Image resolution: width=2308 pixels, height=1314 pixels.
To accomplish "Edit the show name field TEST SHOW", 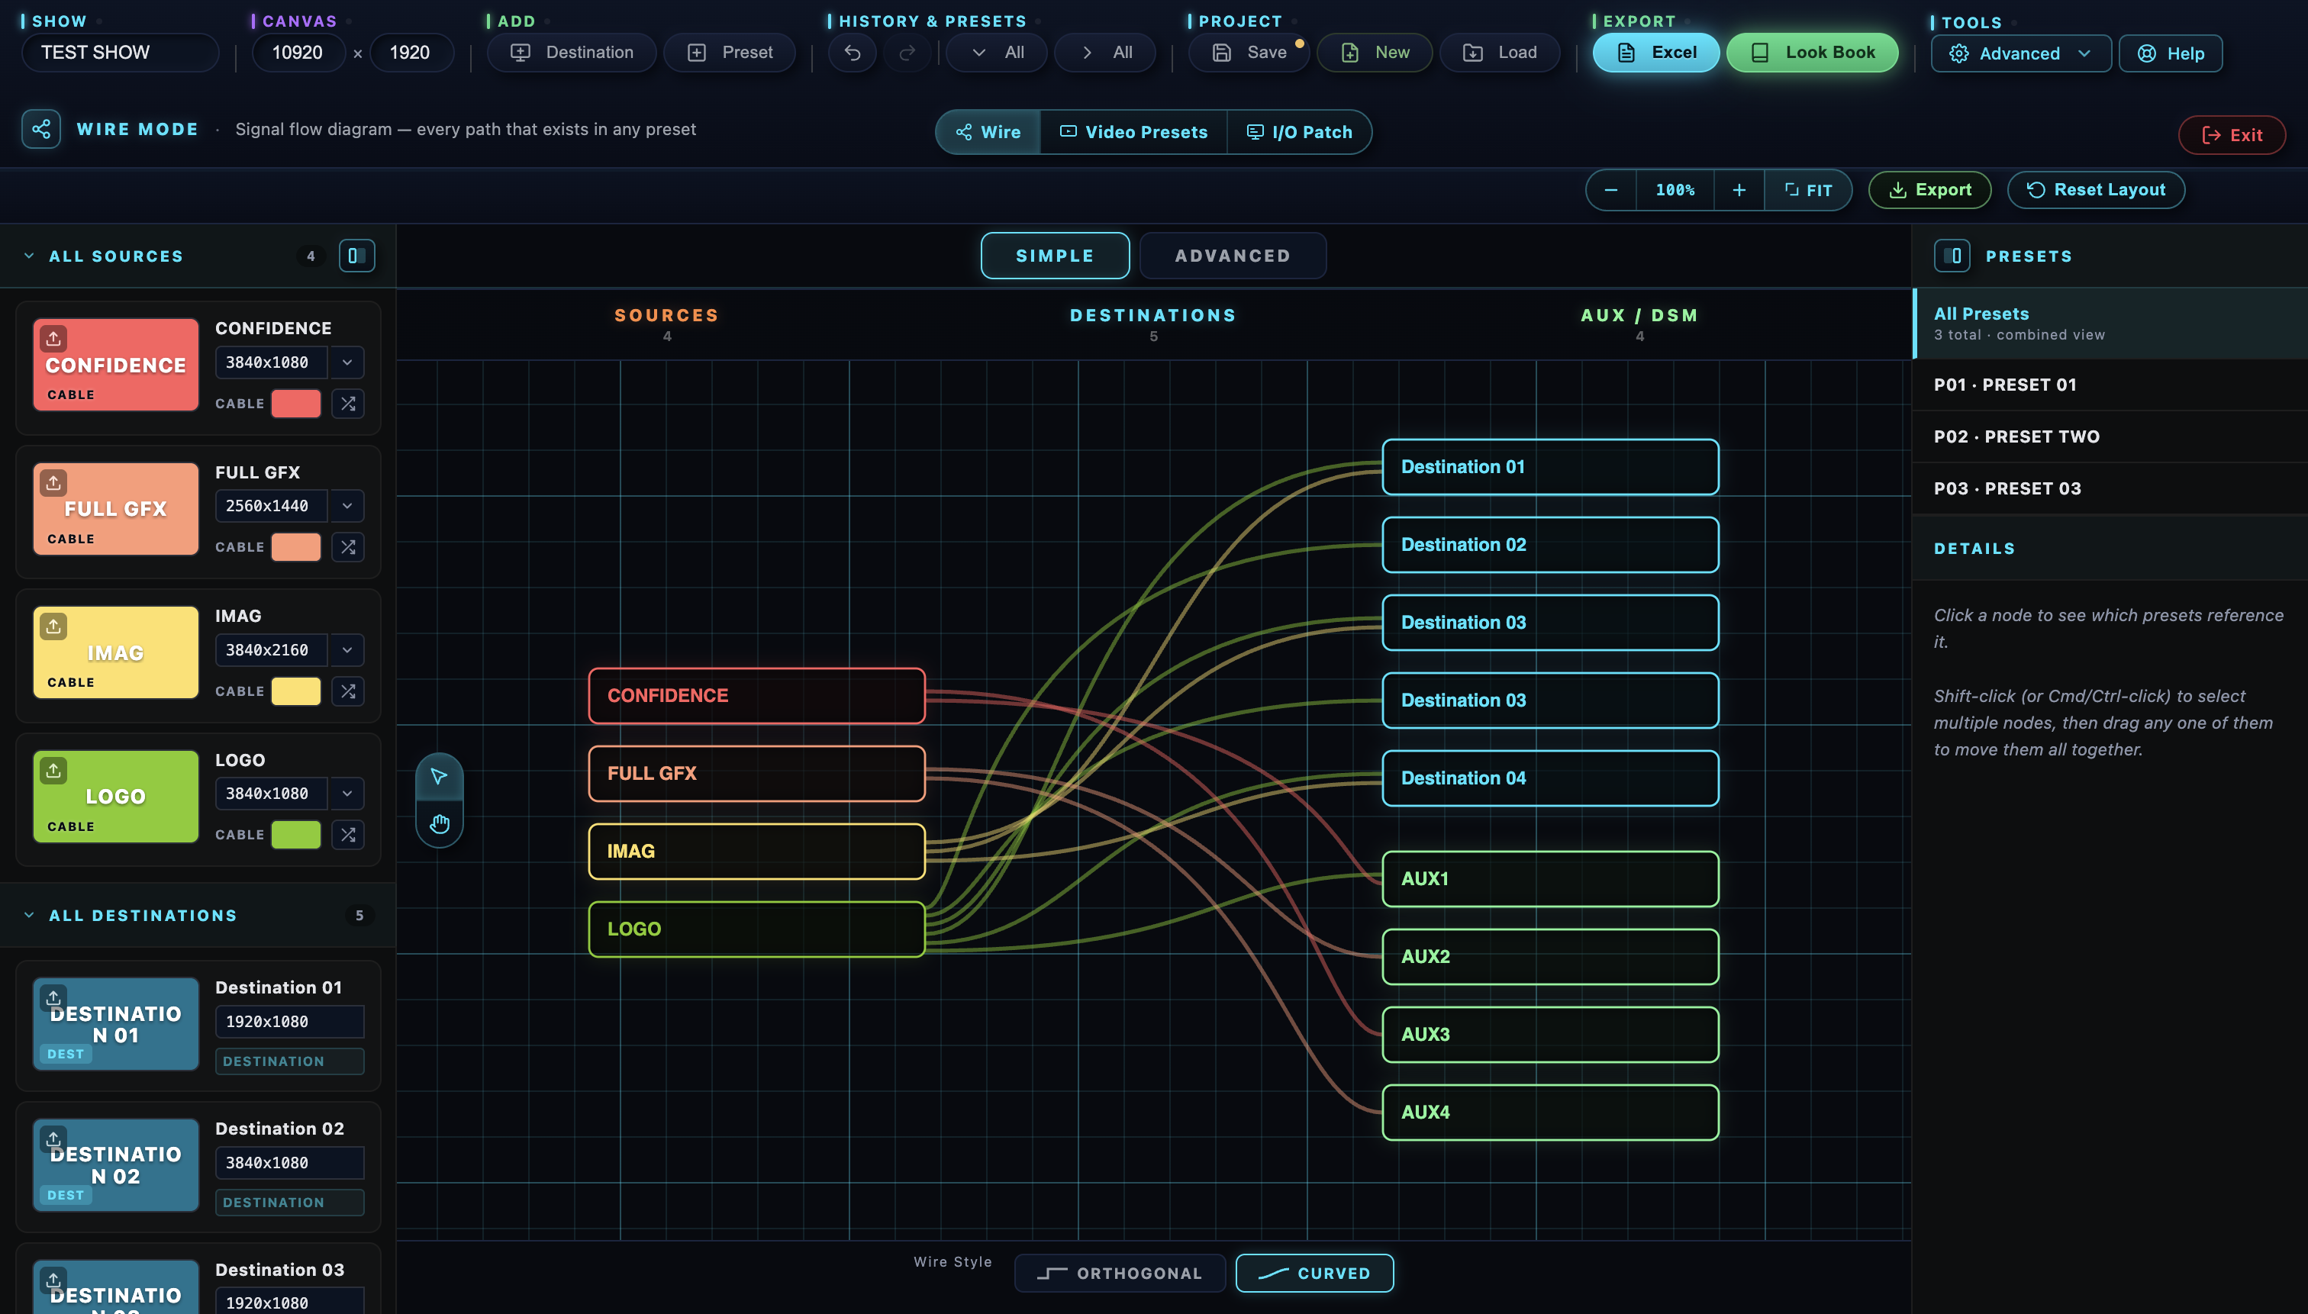I will pos(120,53).
